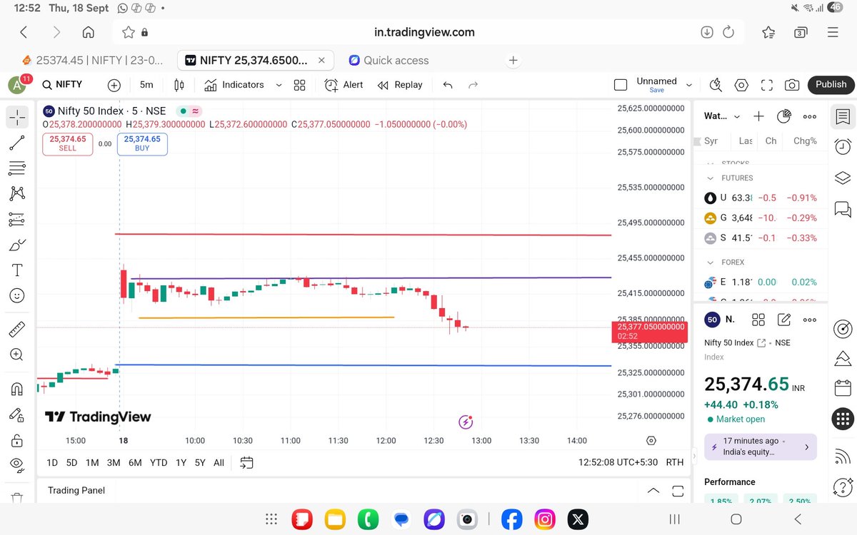Toggle magnet mode
Screen dimensions: 857x535
click(x=17, y=389)
